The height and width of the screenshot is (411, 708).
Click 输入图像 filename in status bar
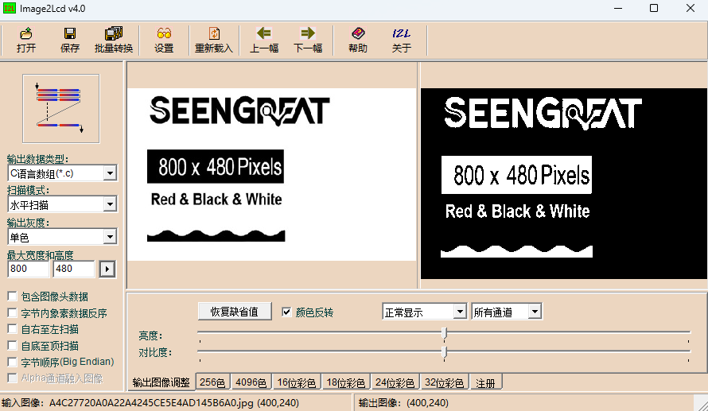[151, 403]
